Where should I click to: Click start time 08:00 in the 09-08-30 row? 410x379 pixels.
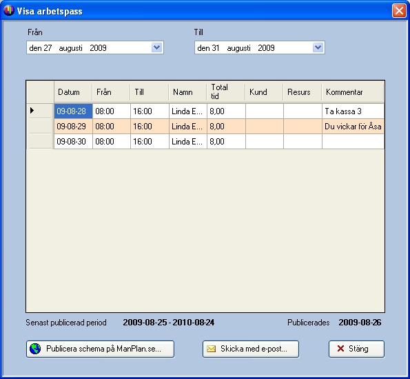(x=112, y=142)
